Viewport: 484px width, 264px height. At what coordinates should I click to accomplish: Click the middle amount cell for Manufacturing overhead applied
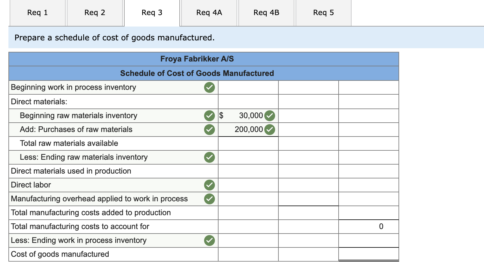pos(309,199)
